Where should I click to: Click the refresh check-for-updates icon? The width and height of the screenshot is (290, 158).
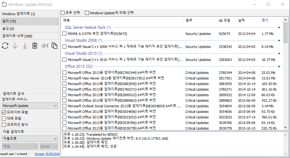5,45
